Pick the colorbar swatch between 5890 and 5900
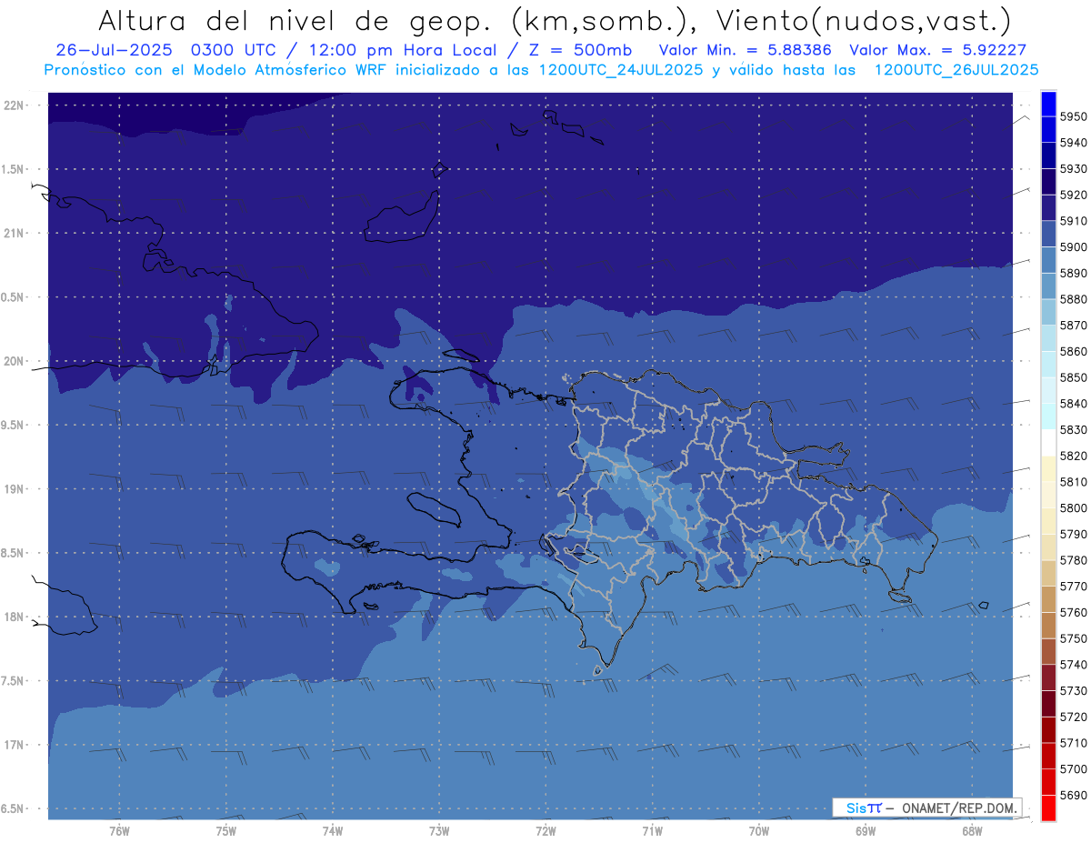Image resolution: width=1091 pixels, height=843 pixels. tap(1048, 260)
